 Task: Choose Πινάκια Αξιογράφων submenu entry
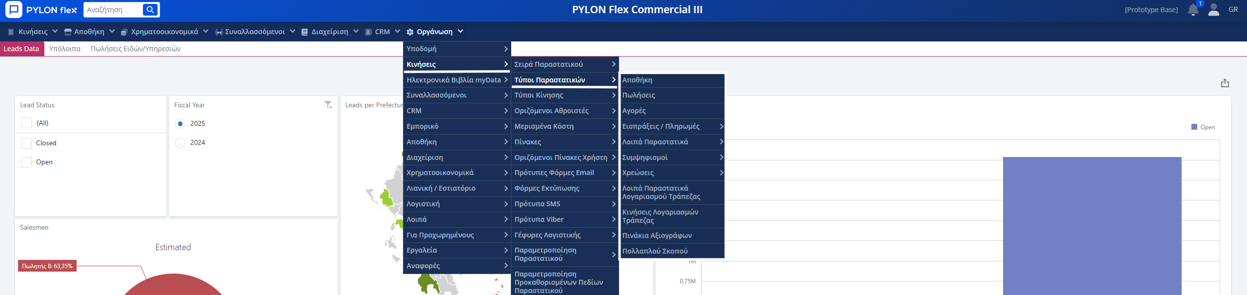click(x=672, y=236)
